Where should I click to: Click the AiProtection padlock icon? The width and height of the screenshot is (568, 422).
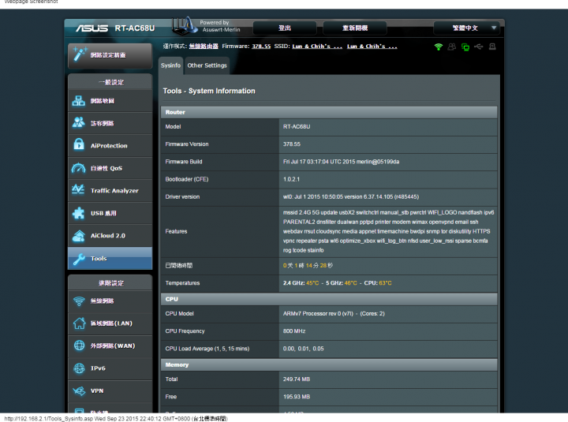(x=79, y=144)
